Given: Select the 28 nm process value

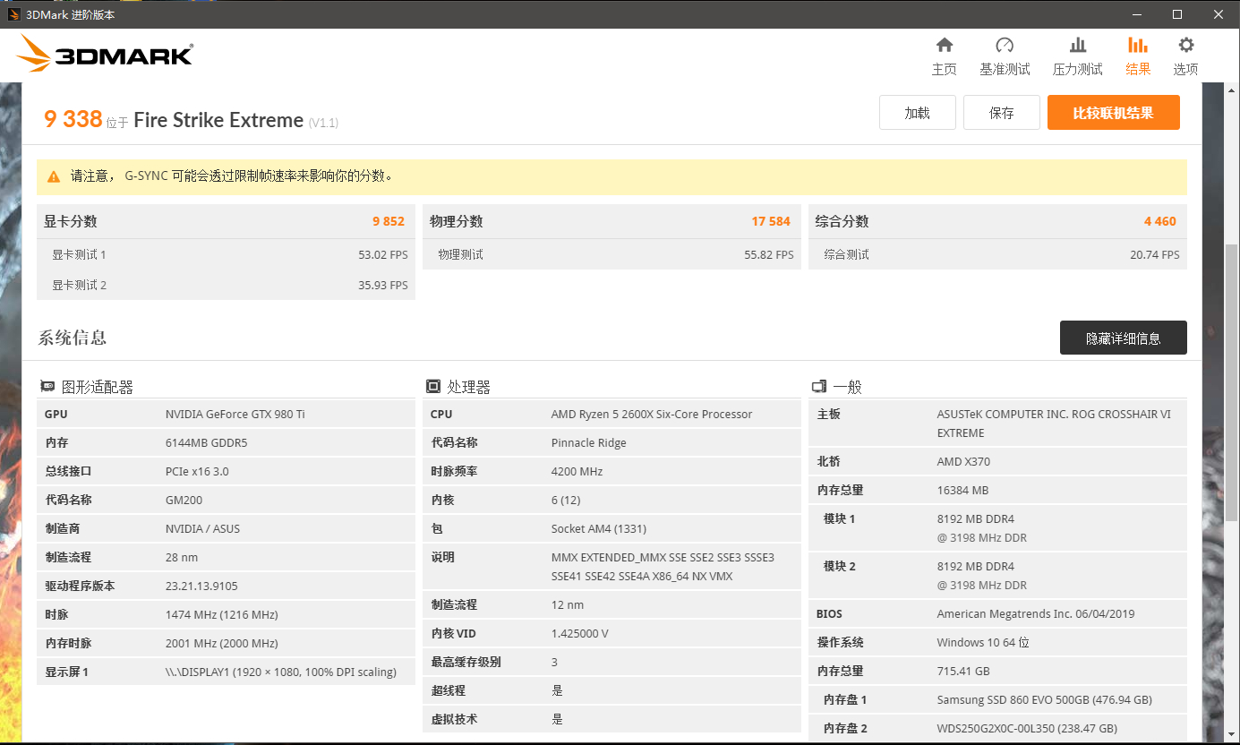Looking at the screenshot, I should pos(182,557).
